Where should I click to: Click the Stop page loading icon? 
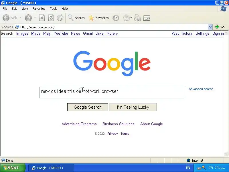[42, 18]
